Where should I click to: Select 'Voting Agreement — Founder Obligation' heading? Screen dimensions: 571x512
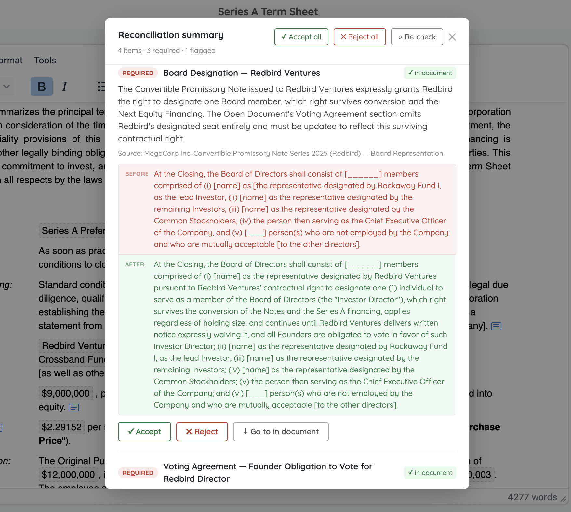pos(268,473)
